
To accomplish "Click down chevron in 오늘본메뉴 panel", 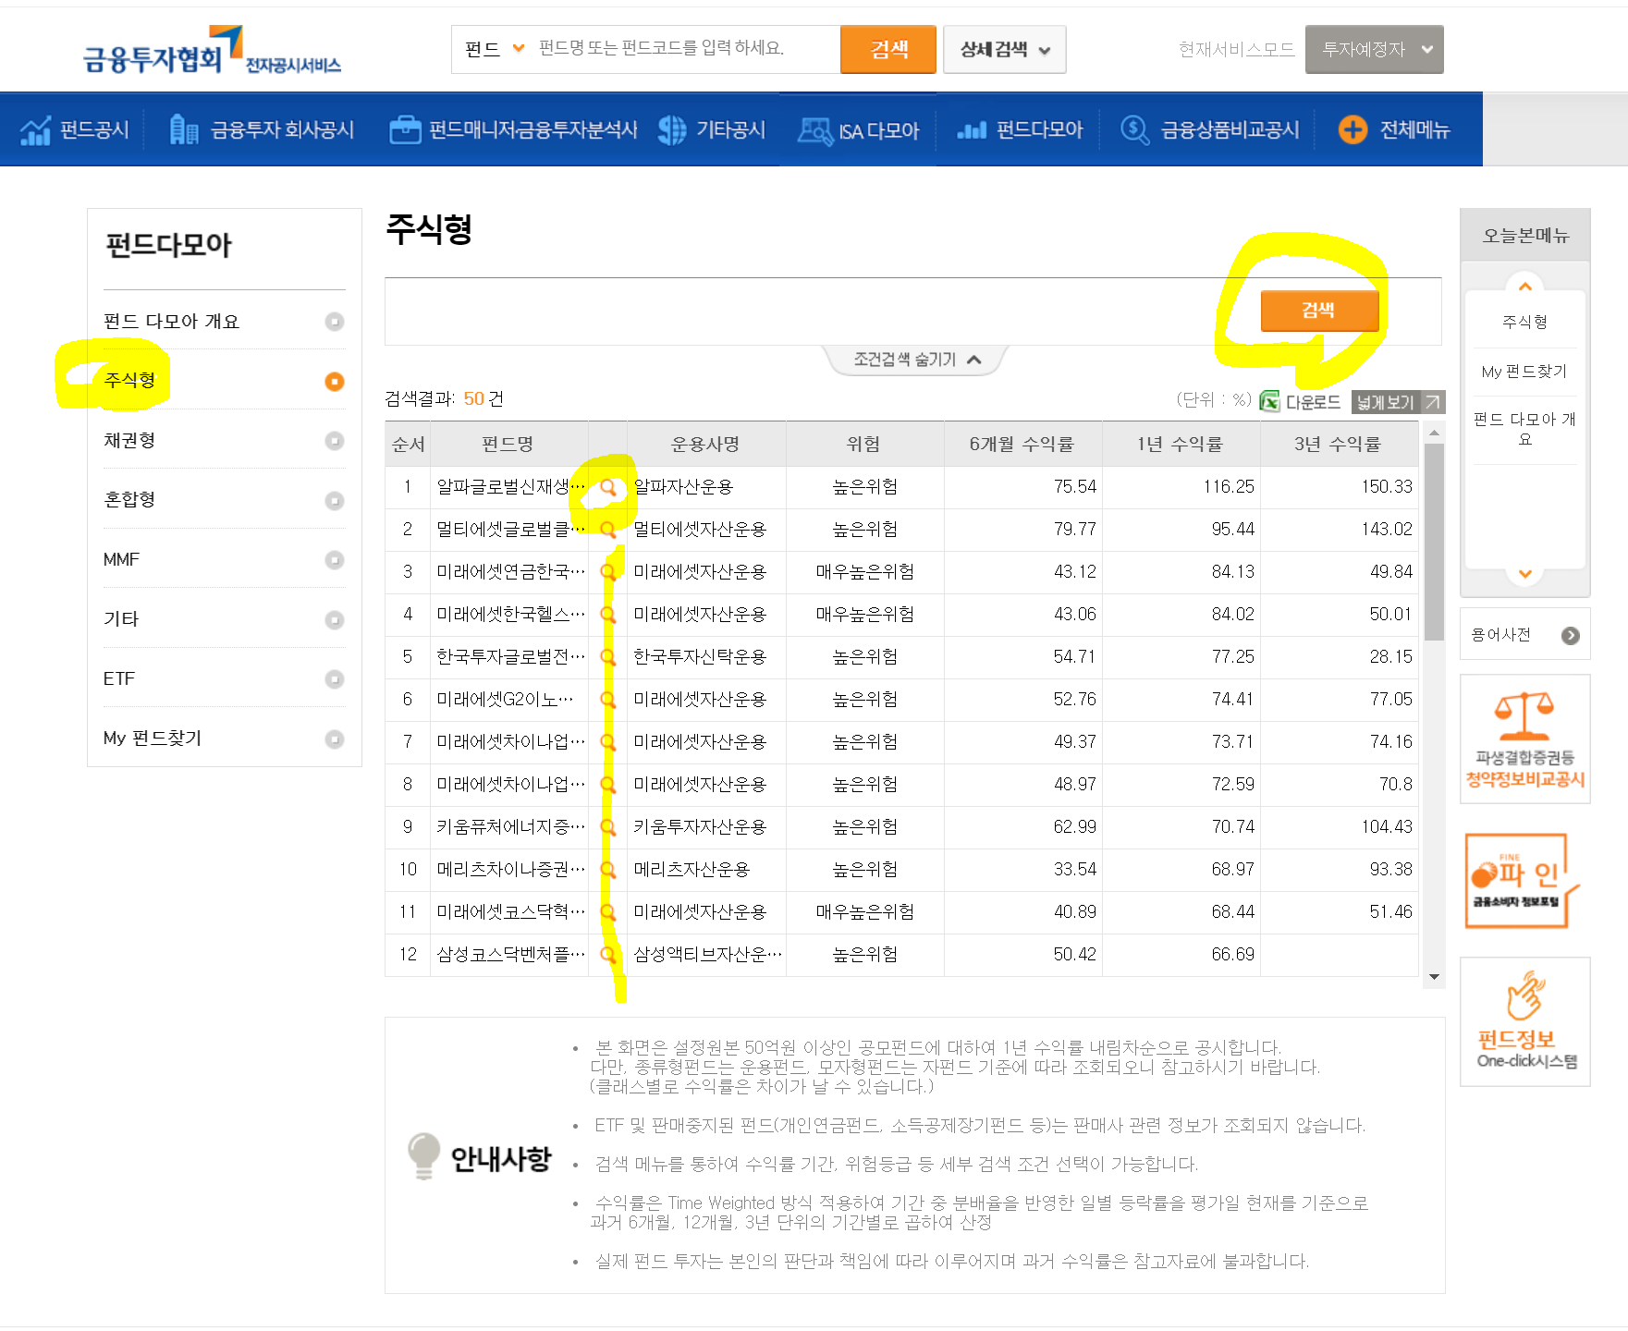I will (1525, 574).
